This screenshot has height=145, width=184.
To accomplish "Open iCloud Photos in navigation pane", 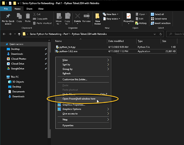I will 18,59.
